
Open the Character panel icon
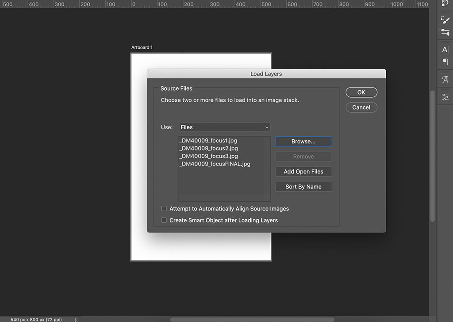[445, 50]
